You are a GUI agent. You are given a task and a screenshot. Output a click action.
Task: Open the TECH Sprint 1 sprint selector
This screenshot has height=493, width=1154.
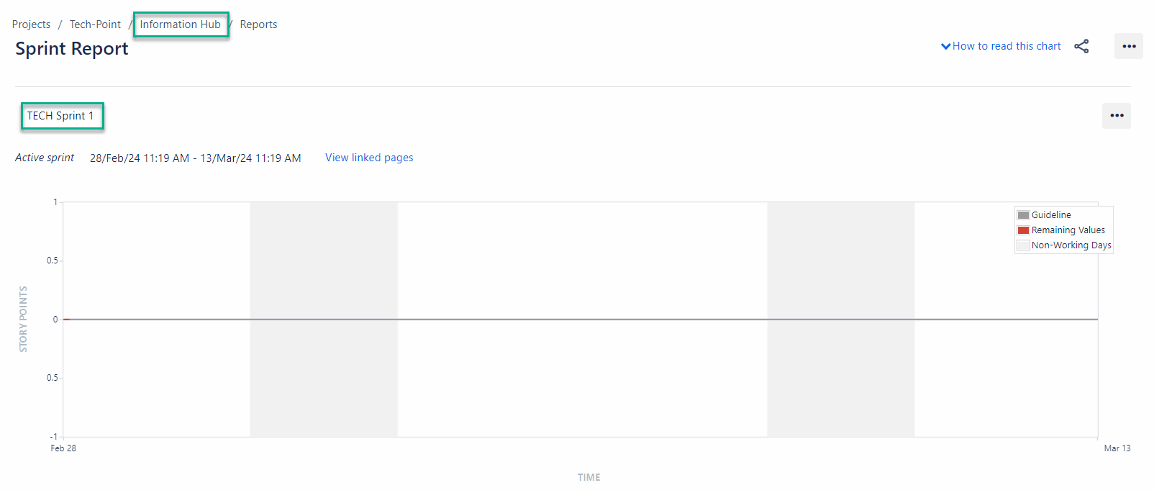(x=62, y=115)
